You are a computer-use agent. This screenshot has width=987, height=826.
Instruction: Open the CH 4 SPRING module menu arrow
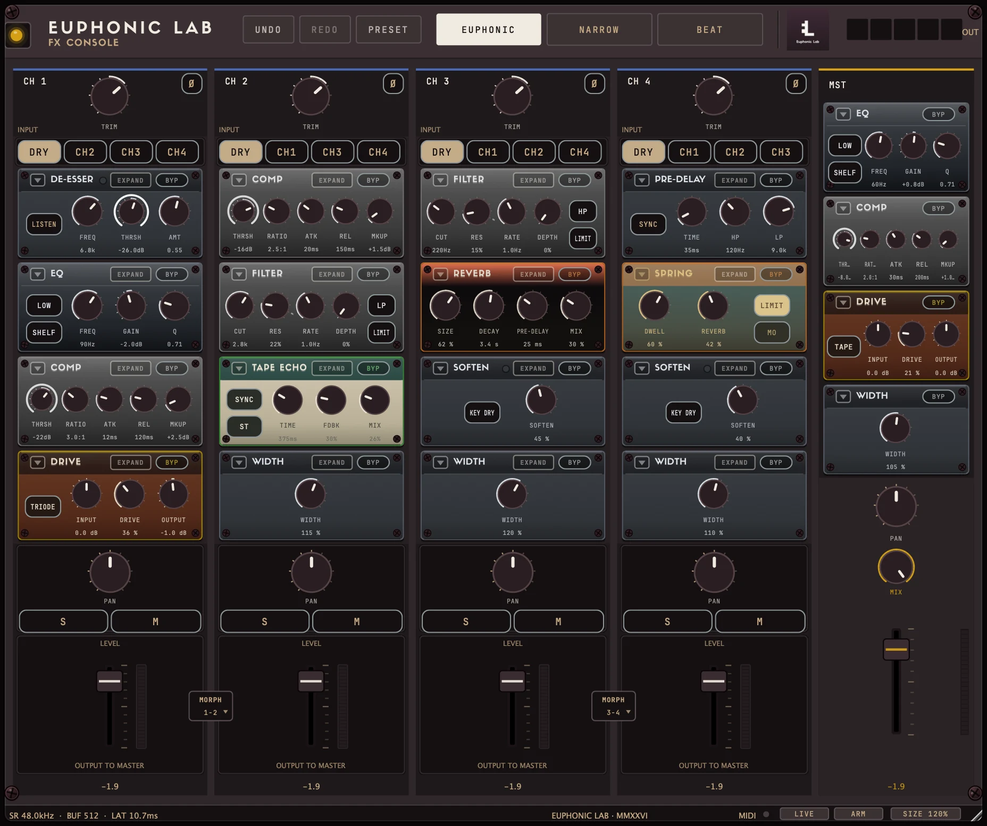[x=642, y=274]
